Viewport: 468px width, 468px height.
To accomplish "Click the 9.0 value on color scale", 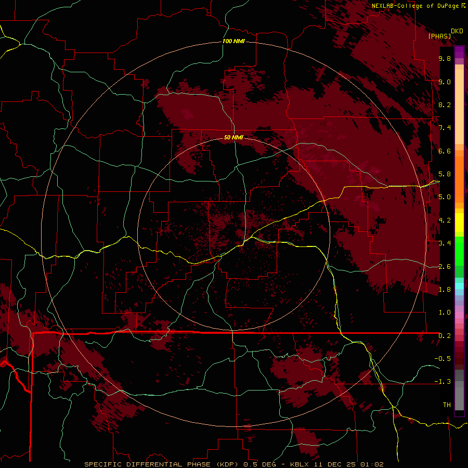I will [x=445, y=82].
